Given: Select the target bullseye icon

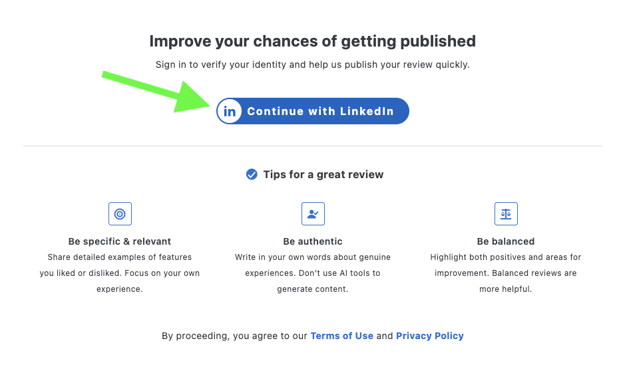Looking at the screenshot, I should (120, 214).
